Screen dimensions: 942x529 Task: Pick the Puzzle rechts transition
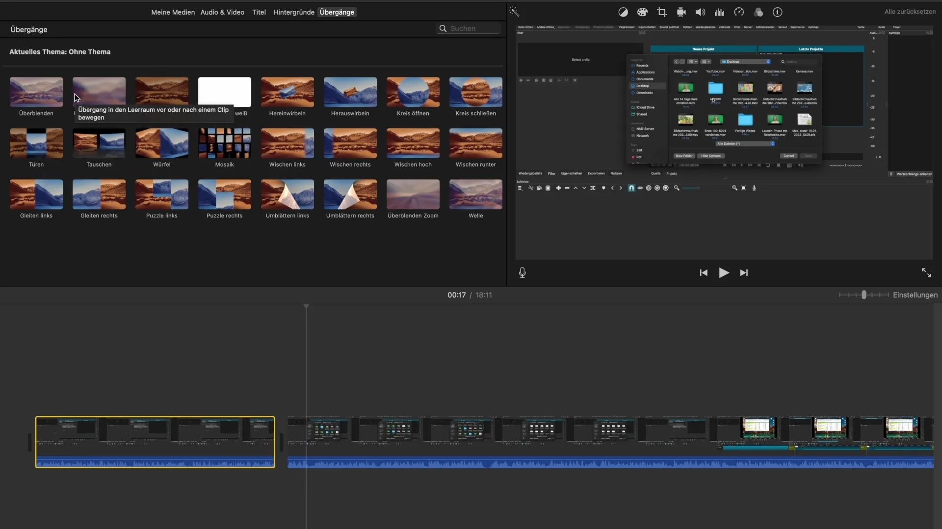[225, 194]
